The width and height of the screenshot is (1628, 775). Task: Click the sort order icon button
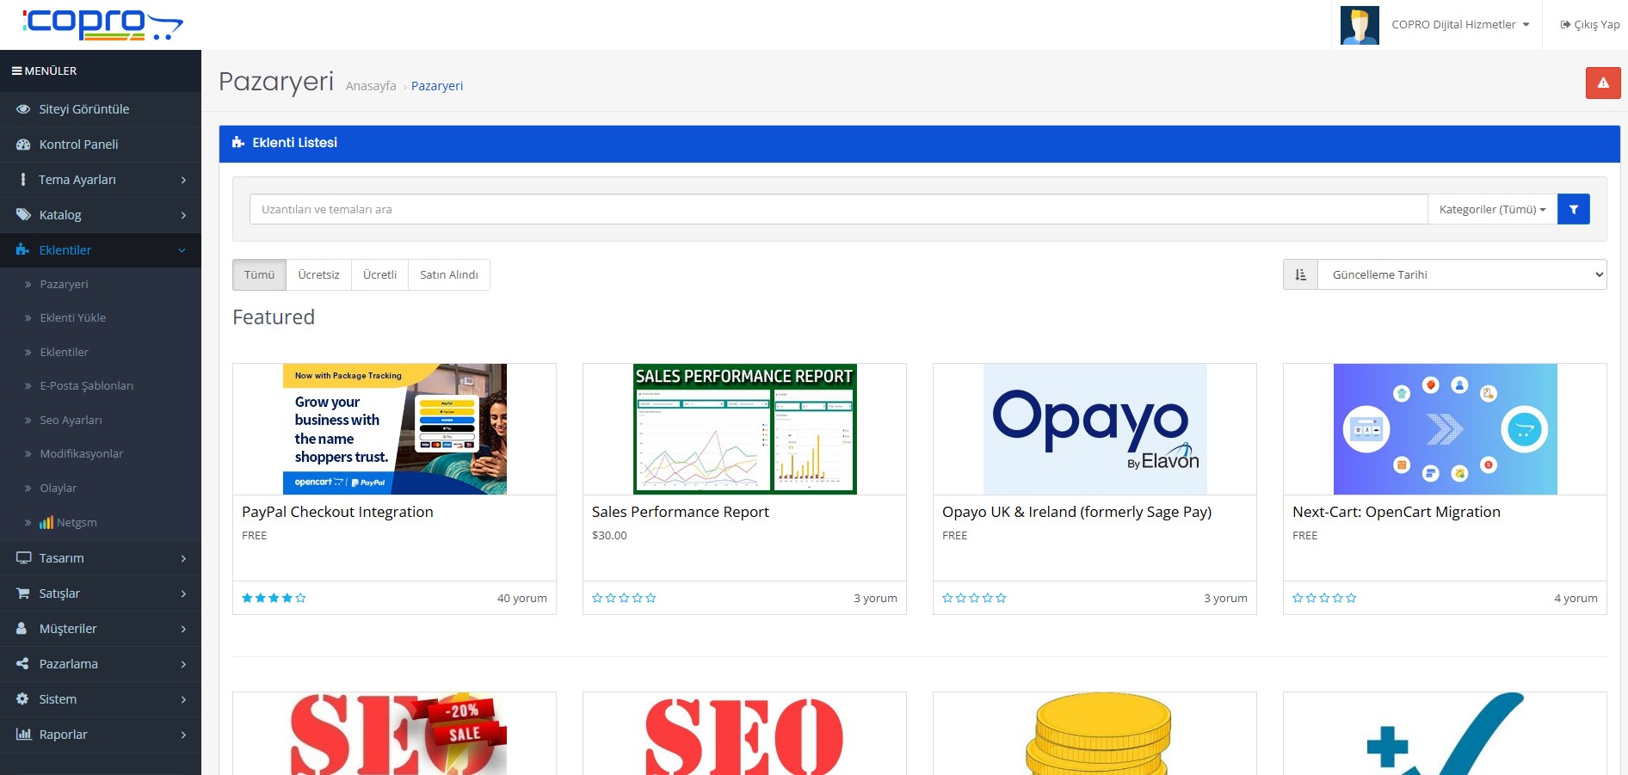tap(1300, 275)
